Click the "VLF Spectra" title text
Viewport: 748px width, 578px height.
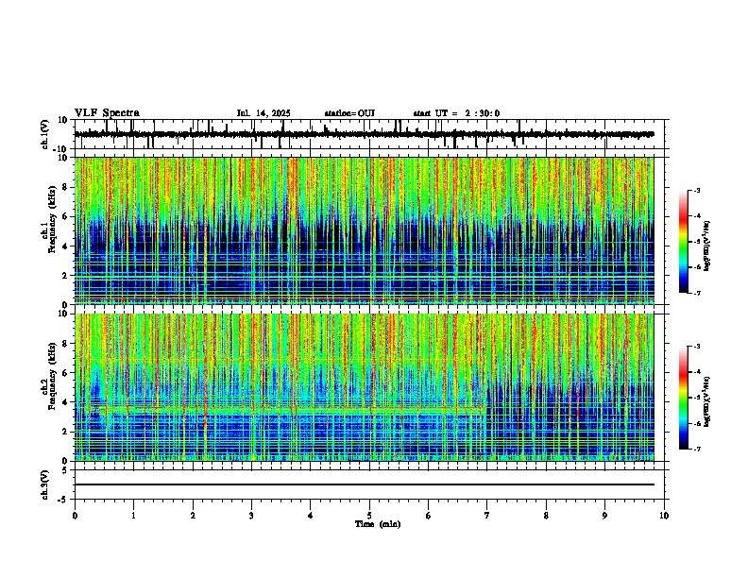coord(107,113)
